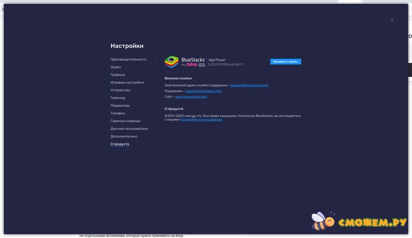Click the BlueStacks colored layers logo

[171, 62]
